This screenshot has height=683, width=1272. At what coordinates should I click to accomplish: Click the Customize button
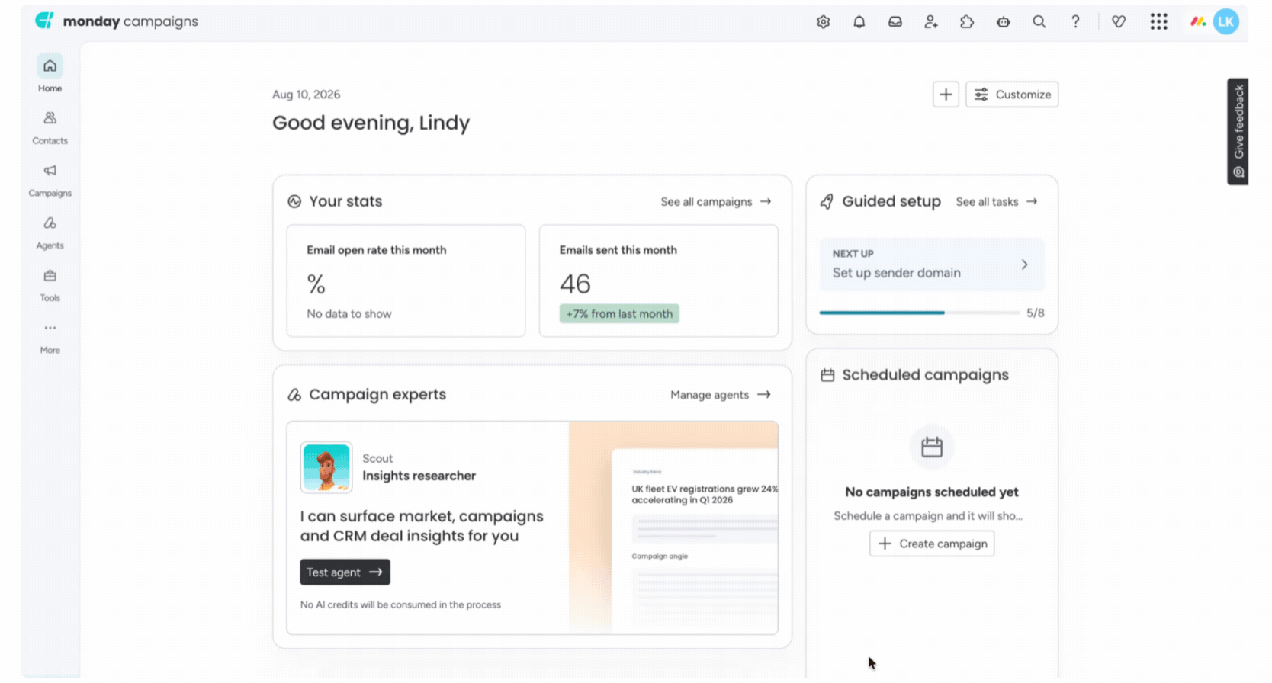pos(1012,95)
